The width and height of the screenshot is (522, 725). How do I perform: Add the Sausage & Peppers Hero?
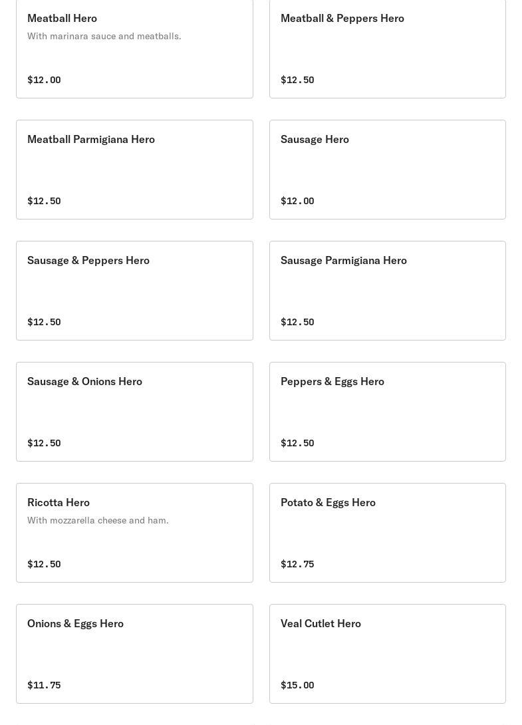[x=88, y=260]
